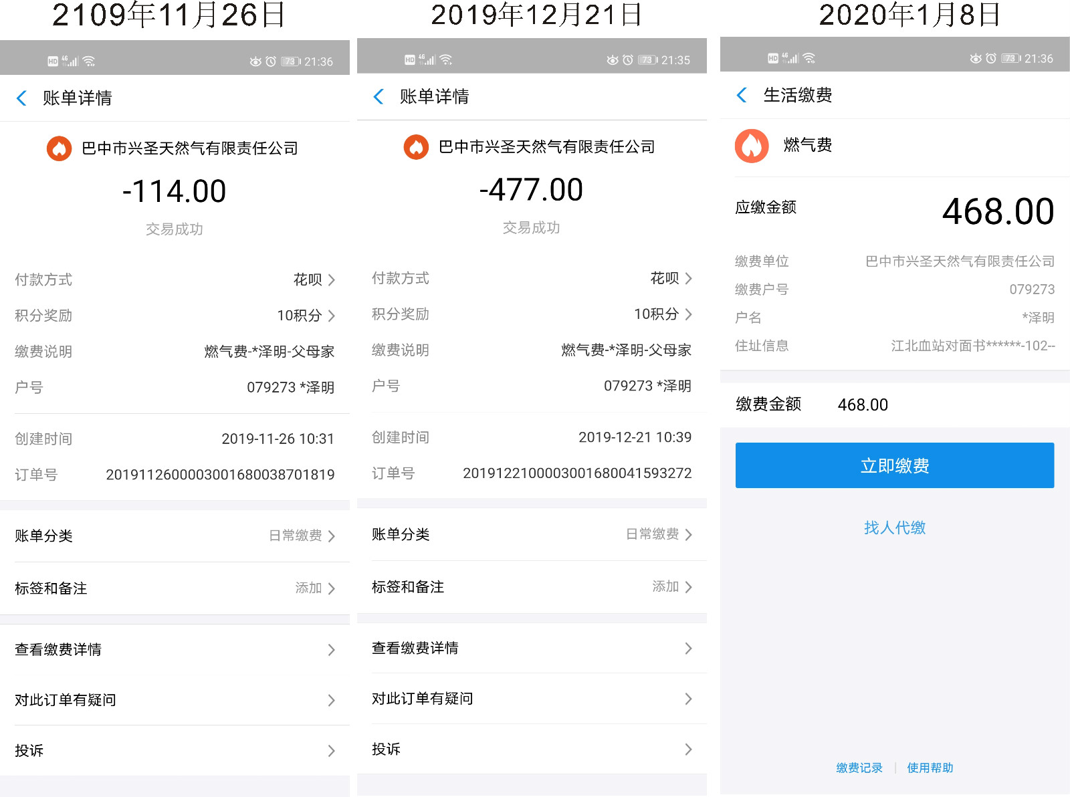Viewport: 1070px width, 797px height.
Task: Tap the Wi-Fi icon in the December status bar
Action: (x=446, y=60)
